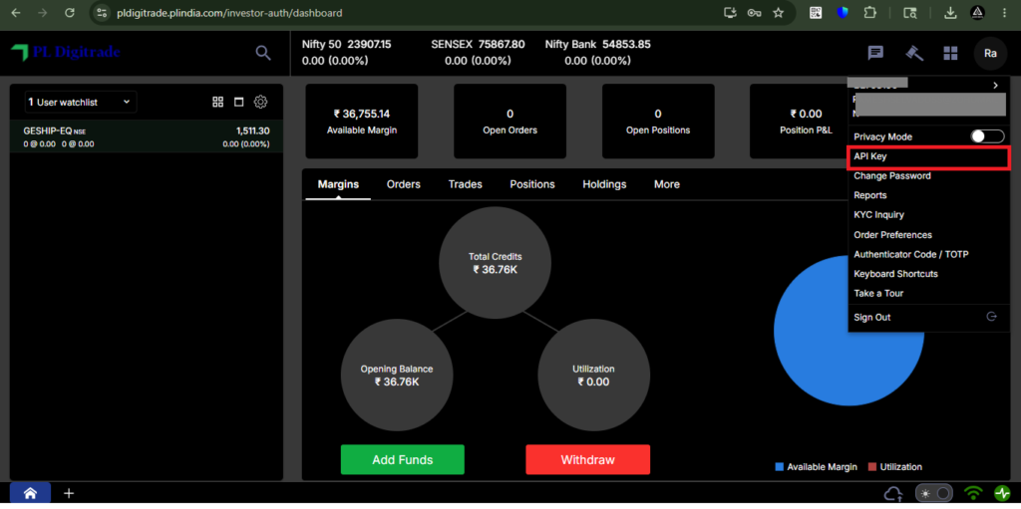Screen dimensions: 1021x509
Task: Switch to the Trades tab
Action: point(465,184)
